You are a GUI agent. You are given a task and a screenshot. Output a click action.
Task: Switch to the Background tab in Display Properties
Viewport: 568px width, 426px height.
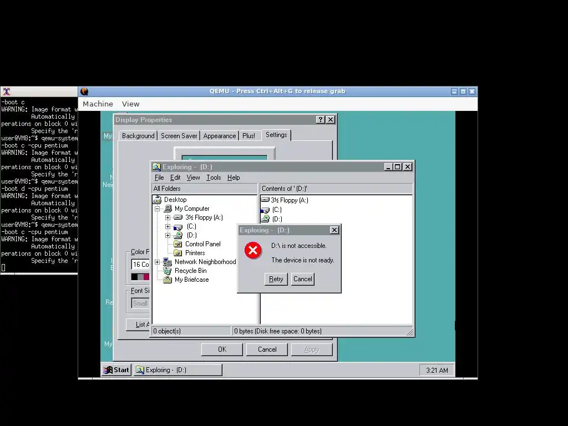point(138,136)
